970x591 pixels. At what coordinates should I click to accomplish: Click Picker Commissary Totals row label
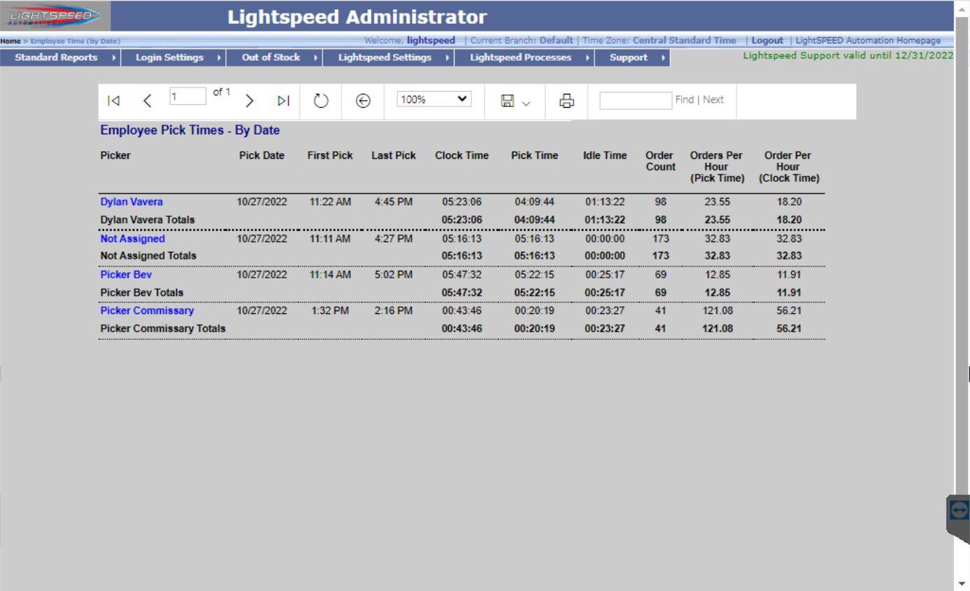pos(163,329)
